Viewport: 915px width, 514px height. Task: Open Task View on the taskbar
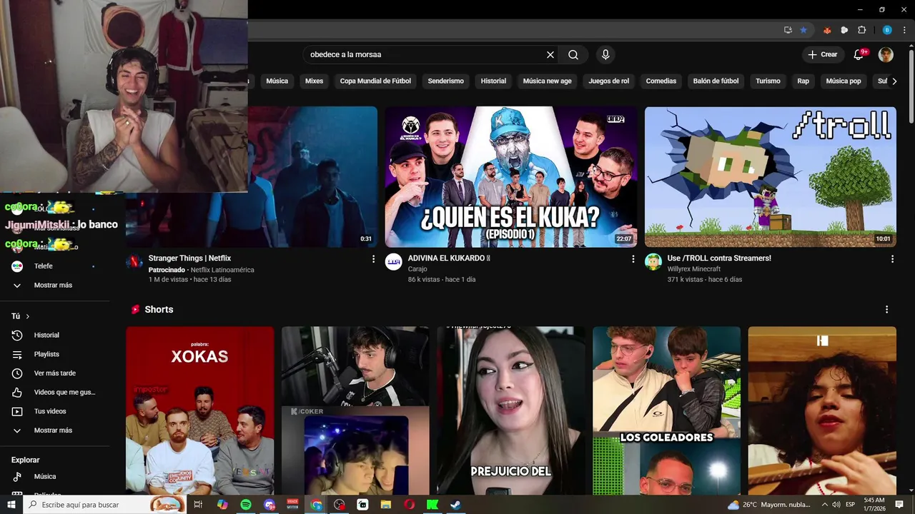199,505
